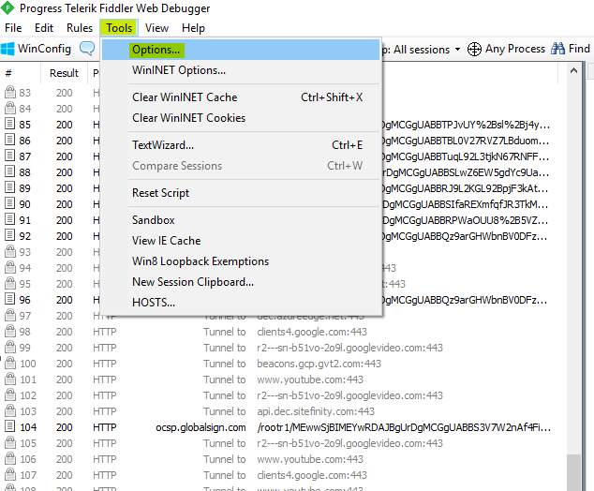The width and height of the screenshot is (594, 491).
Task: Click the Find toolbar button
Action: pos(571,49)
